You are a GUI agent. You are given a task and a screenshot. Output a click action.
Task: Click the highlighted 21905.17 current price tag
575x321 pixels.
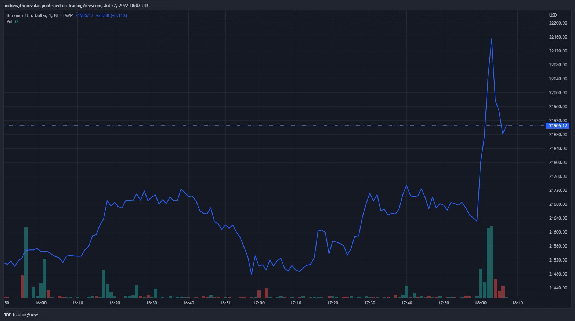558,126
